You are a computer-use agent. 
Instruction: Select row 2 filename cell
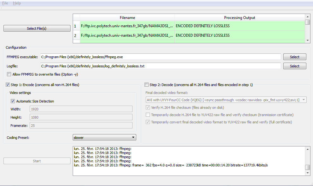[x=127, y=35]
